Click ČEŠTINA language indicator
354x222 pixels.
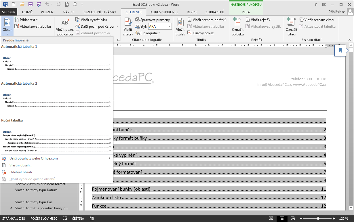coord(78,219)
